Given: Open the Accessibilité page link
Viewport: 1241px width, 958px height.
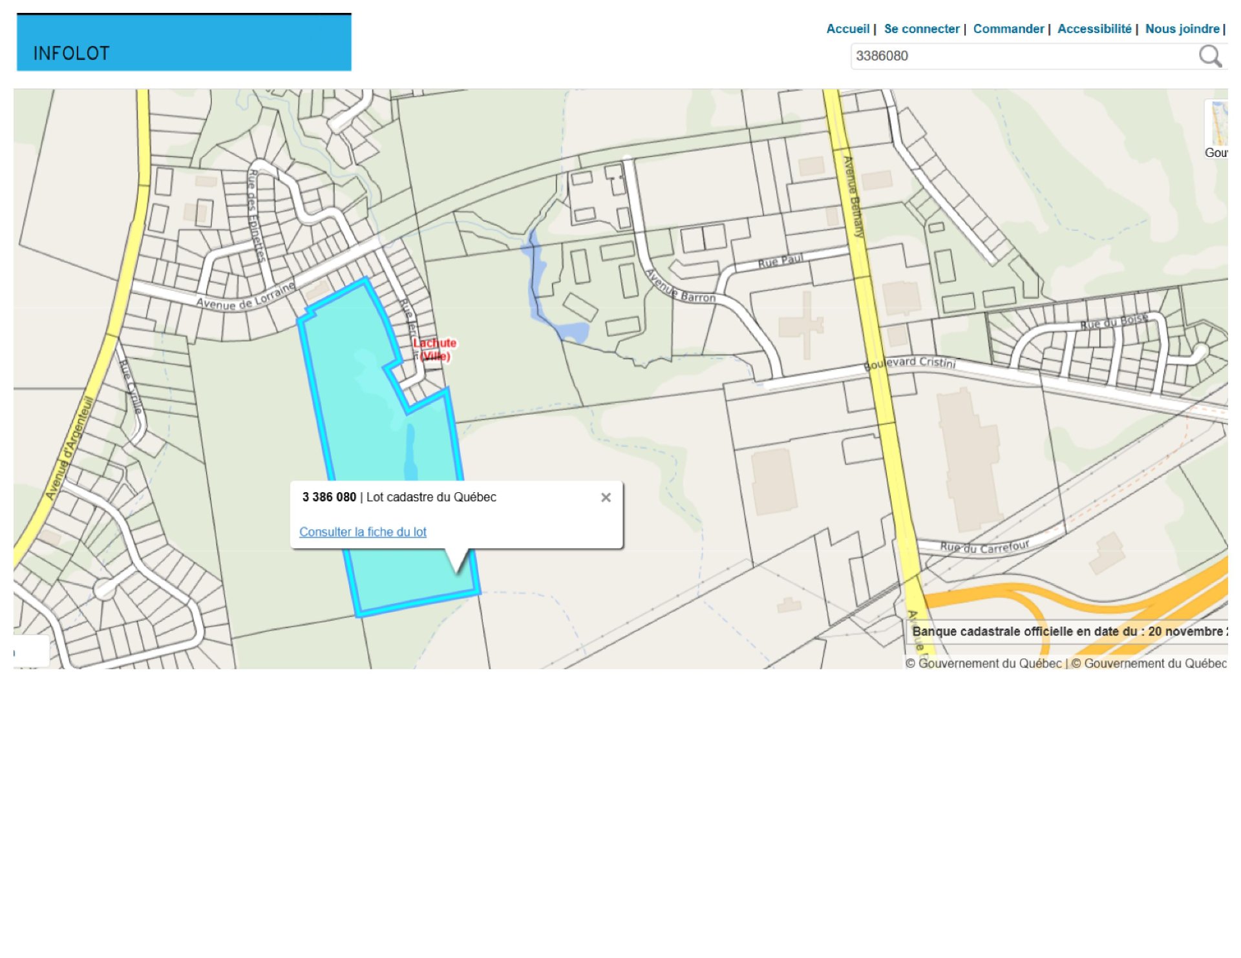Looking at the screenshot, I should click(1094, 29).
